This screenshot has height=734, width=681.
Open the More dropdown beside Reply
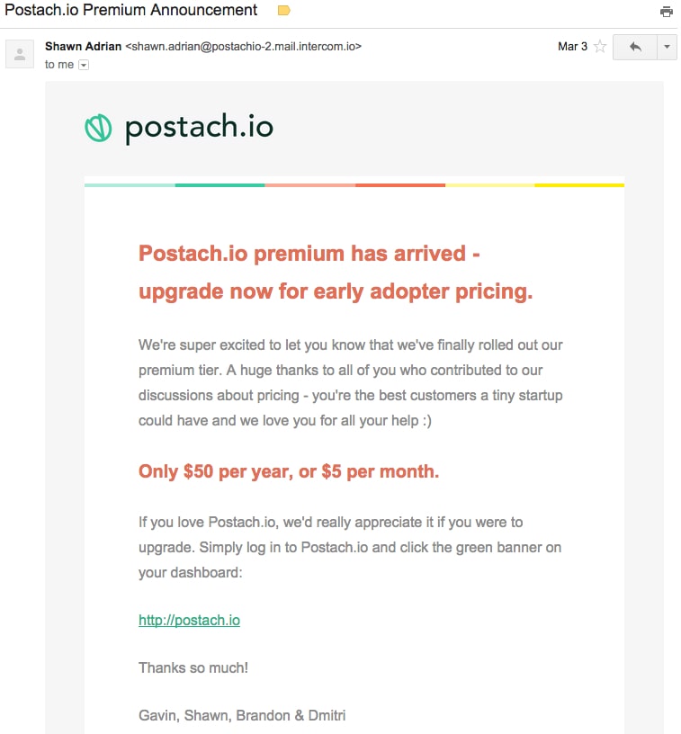(x=667, y=47)
